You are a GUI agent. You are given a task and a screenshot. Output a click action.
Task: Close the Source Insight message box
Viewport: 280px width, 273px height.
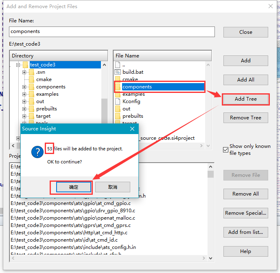pos(132,129)
